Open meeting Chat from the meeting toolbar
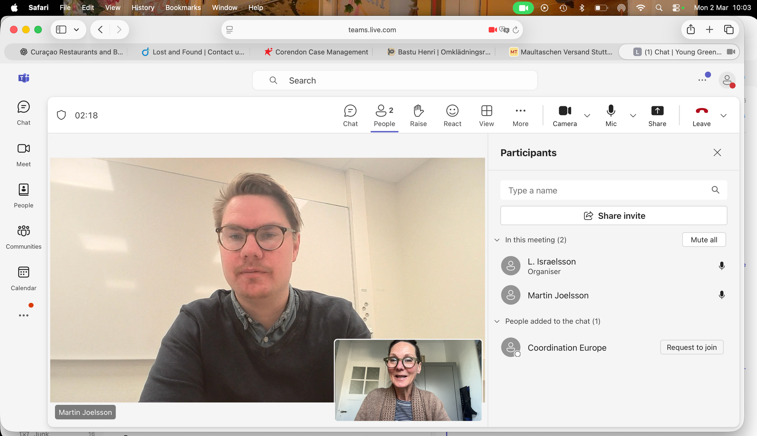Image resolution: width=757 pixels, height=436 pixels. coord(350,116)
